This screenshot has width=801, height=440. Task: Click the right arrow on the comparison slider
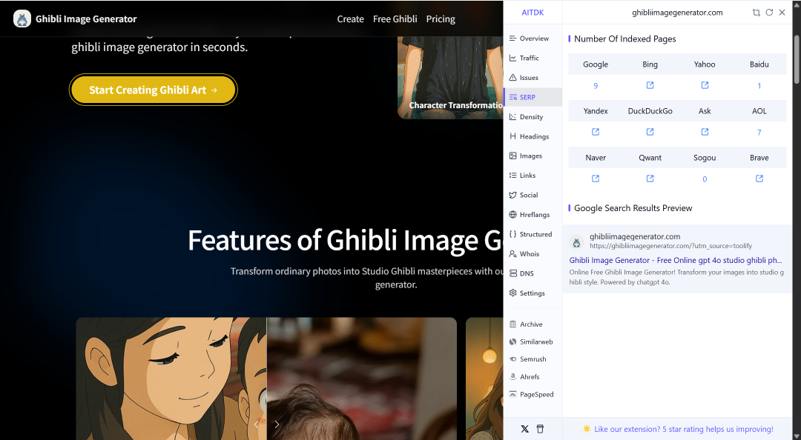pyautogui.click(x=277, y=424)
